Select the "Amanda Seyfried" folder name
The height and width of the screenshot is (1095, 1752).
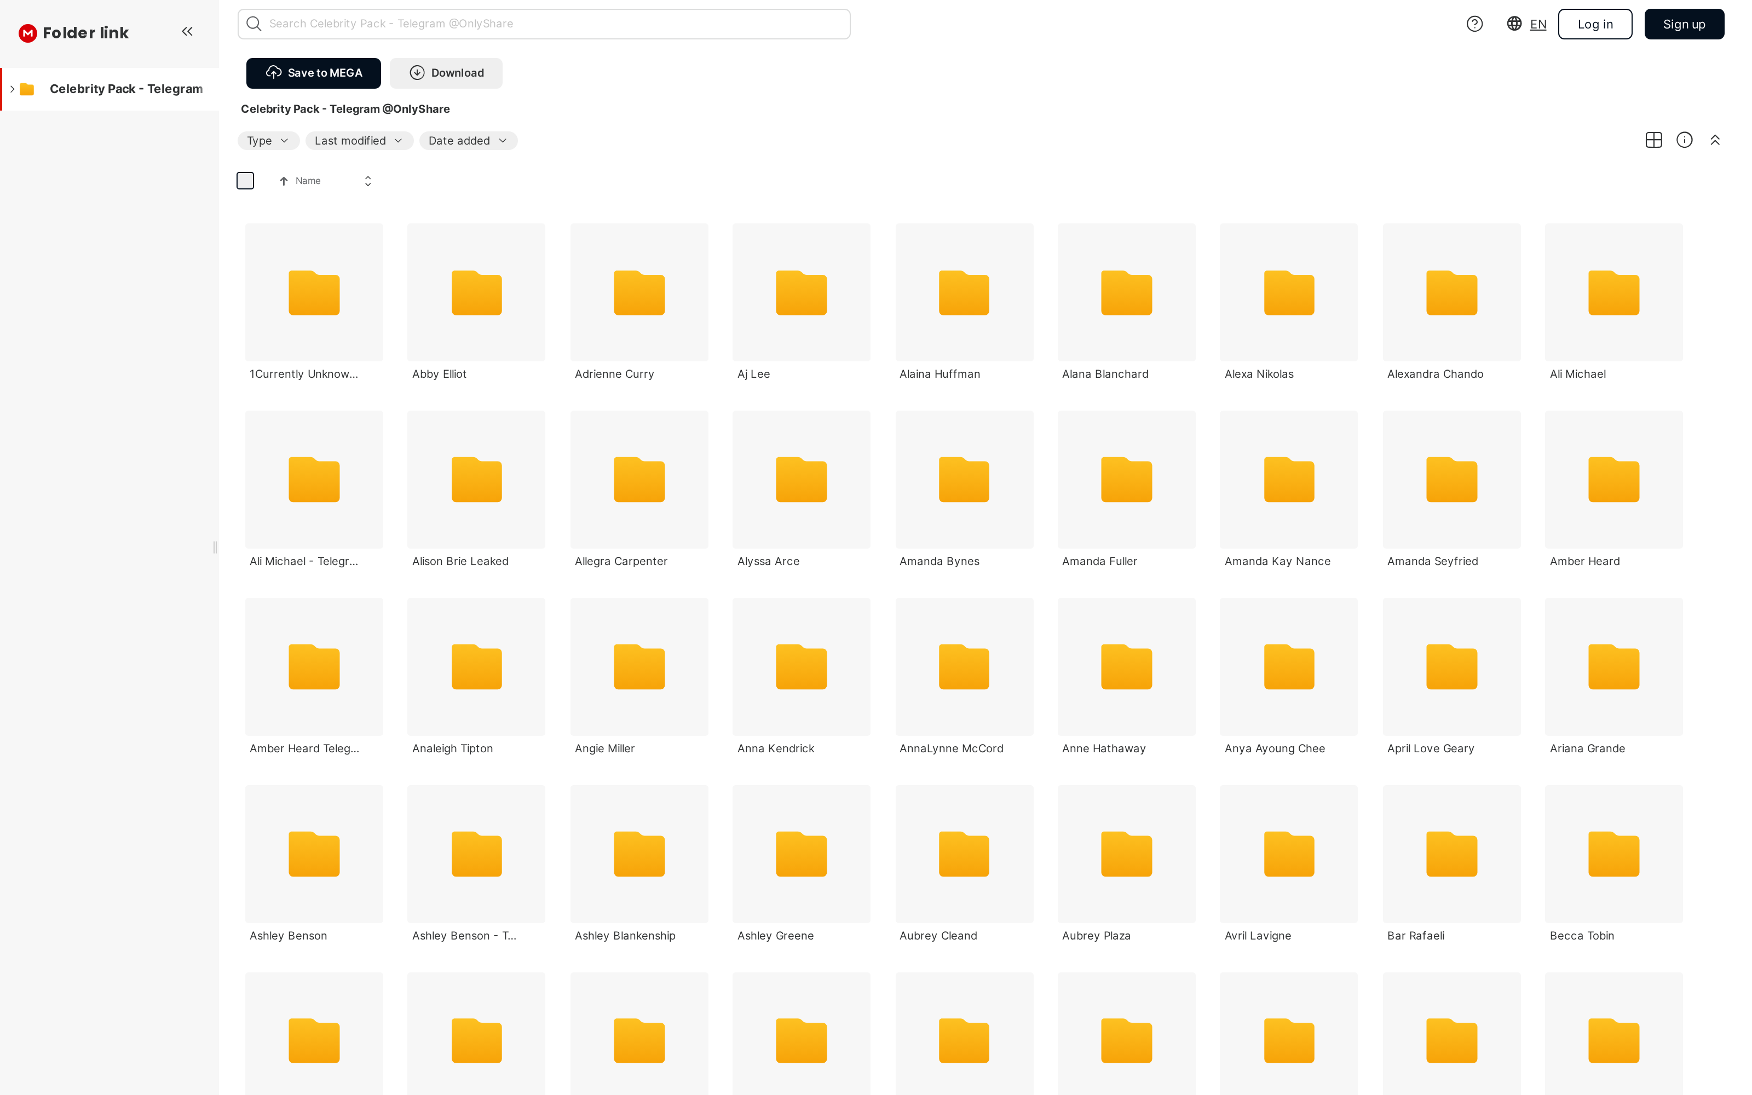tap(1432, 561)
